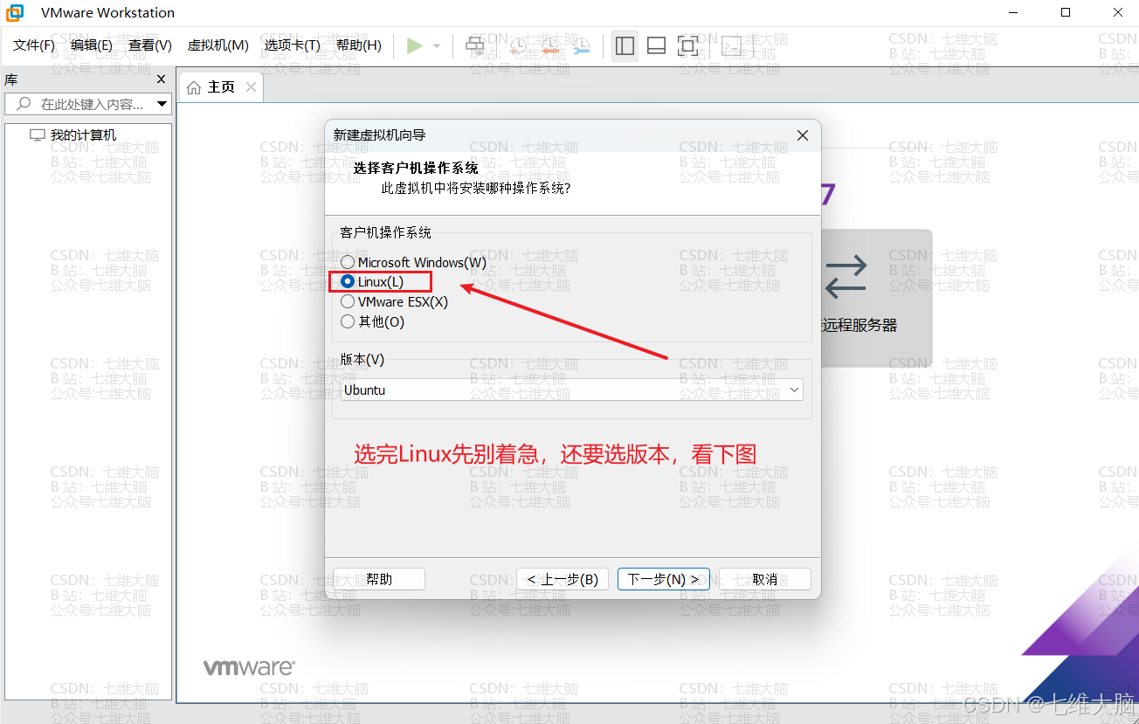This screenshot has width=1139, height=724.
Task: Select the Linux(L) radio button
Action: click(348, 281)
